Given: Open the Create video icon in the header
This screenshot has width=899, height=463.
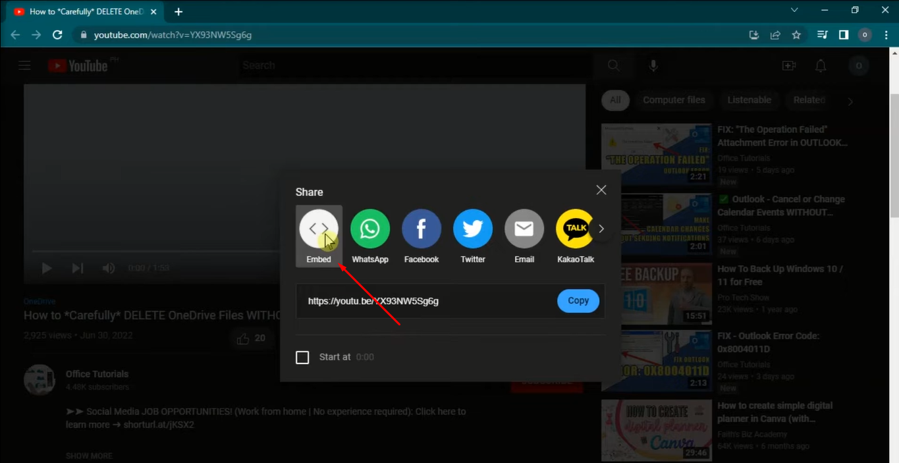Looking at the screenshot, I should click(788, 65).
